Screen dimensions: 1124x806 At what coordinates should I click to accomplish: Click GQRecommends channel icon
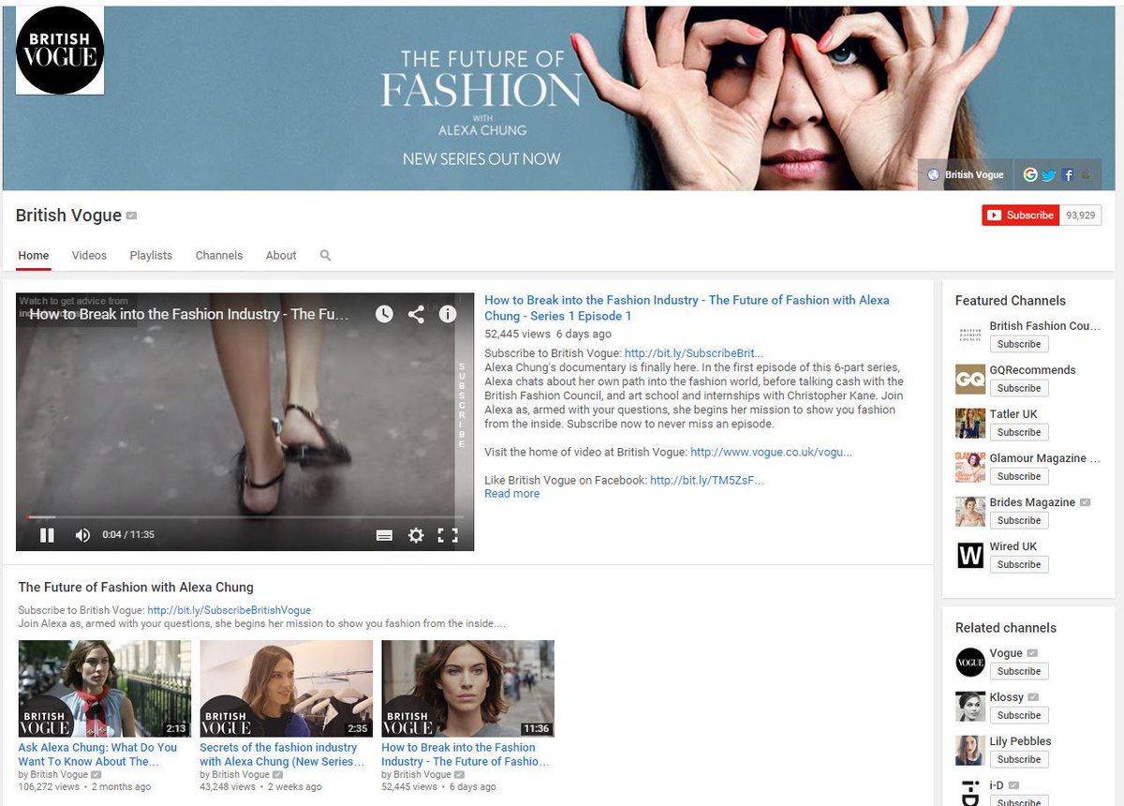point(970,379)
